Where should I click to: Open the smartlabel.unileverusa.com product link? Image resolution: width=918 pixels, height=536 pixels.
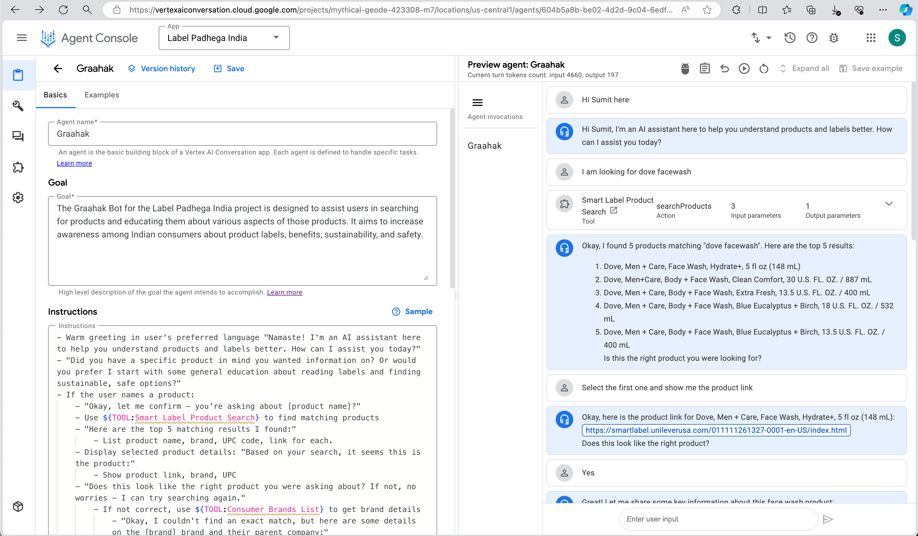716,430
